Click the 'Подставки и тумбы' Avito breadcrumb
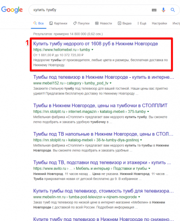This screenshot has height=221, width=180. point(130,169)
